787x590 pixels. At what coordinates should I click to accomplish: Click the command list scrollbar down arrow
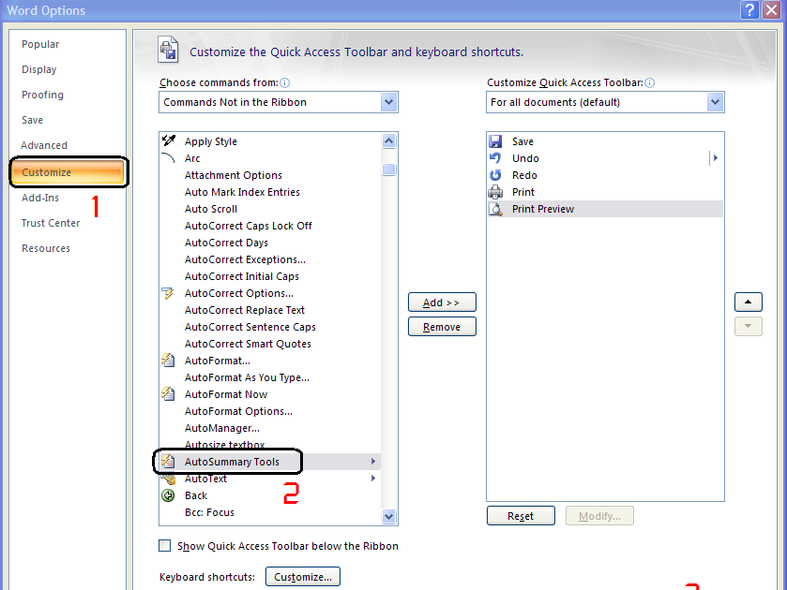[388, 516]
